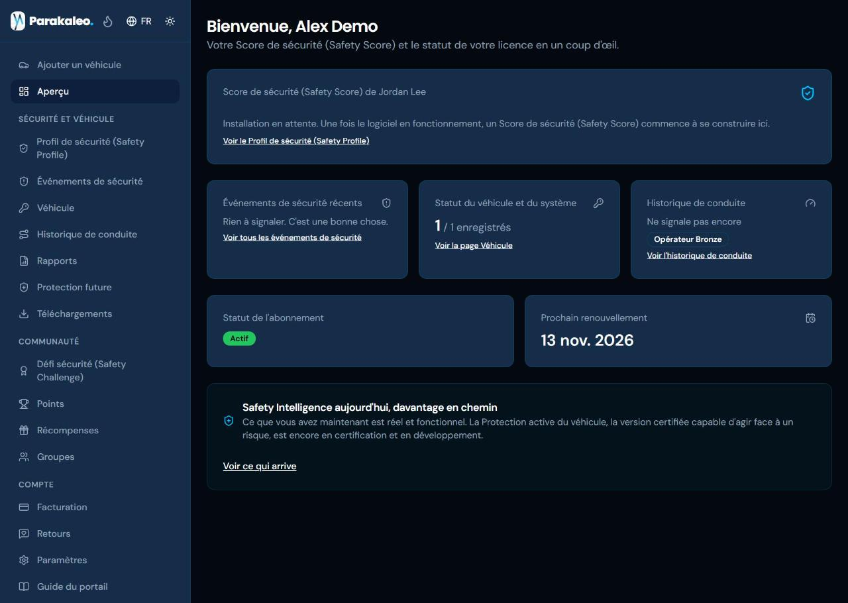Viewport: 848px width, 603px height.
Task: Click the book icon beside Guide du portail
Action: tap(24, 587)
